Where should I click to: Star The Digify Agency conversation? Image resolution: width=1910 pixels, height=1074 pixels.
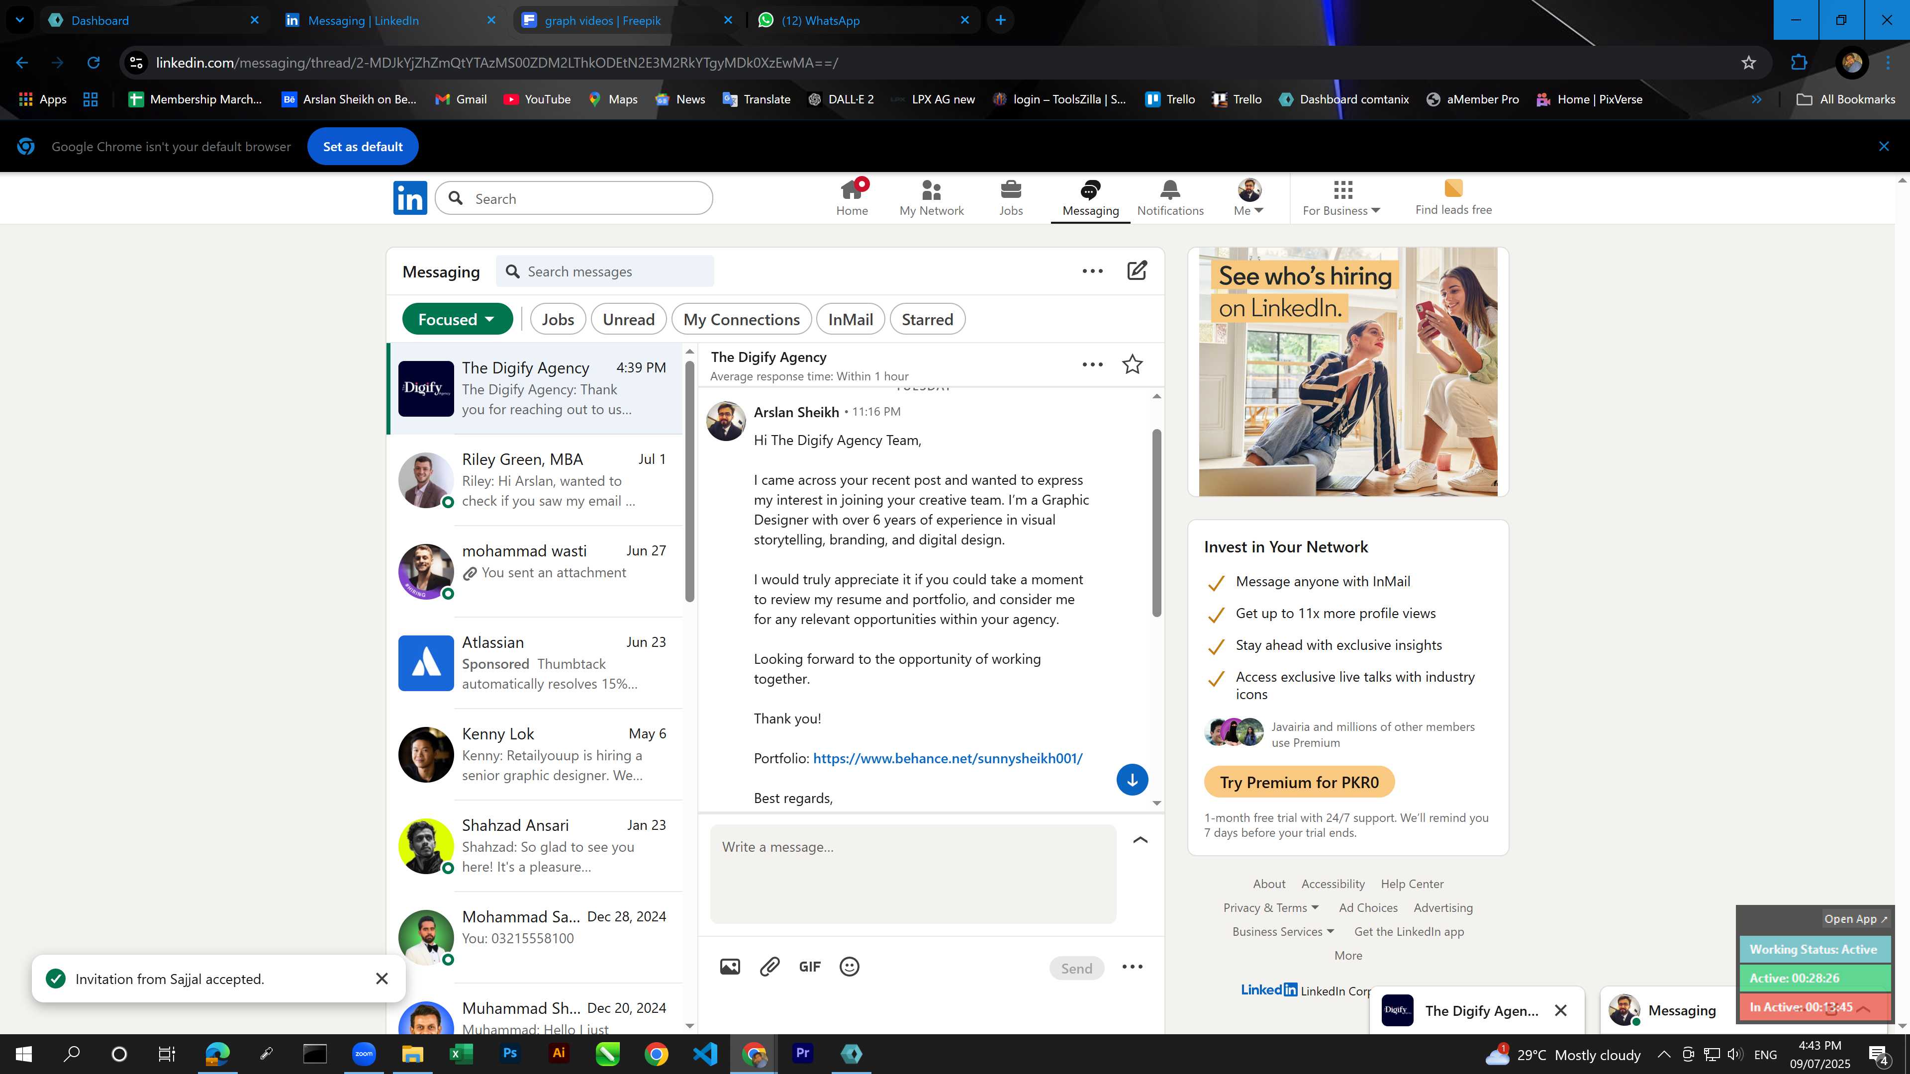click(1132, 364)
